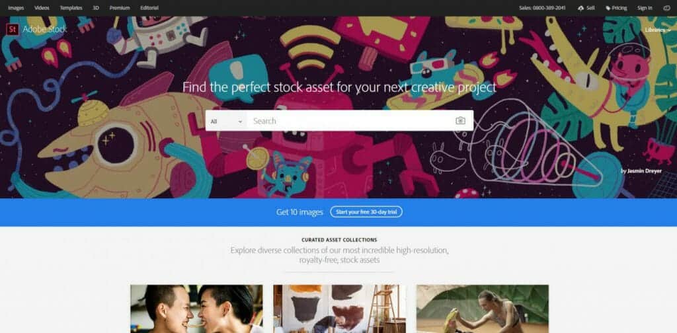Click the Sign in link
This screenshot has height=333, width=677.
tap(645, 8)
